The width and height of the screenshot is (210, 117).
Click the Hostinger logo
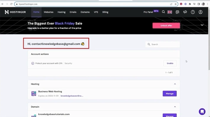(15, 12)
